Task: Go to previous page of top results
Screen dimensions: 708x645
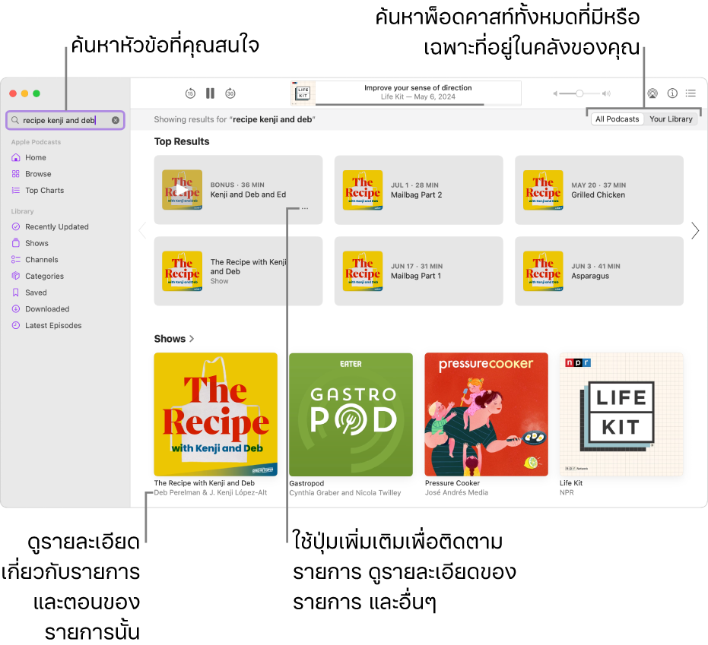Action: (x=143, y=230)
